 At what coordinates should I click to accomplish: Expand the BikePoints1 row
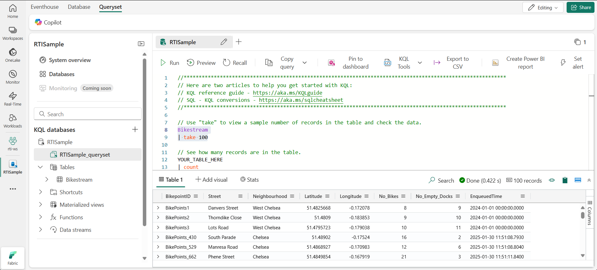158,208
